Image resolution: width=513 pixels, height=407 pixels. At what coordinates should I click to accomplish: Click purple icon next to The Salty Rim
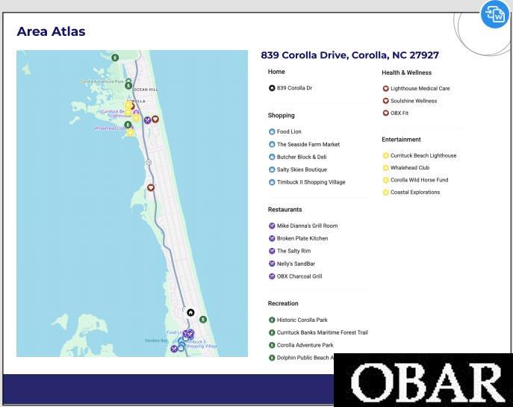272,251
